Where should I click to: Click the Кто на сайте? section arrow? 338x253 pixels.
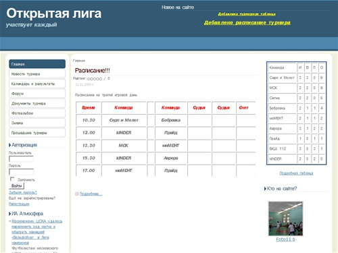(265, 189)
